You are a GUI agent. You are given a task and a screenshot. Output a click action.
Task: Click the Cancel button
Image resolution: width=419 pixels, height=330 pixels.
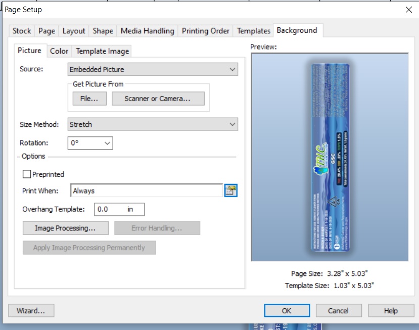[339, 311]
